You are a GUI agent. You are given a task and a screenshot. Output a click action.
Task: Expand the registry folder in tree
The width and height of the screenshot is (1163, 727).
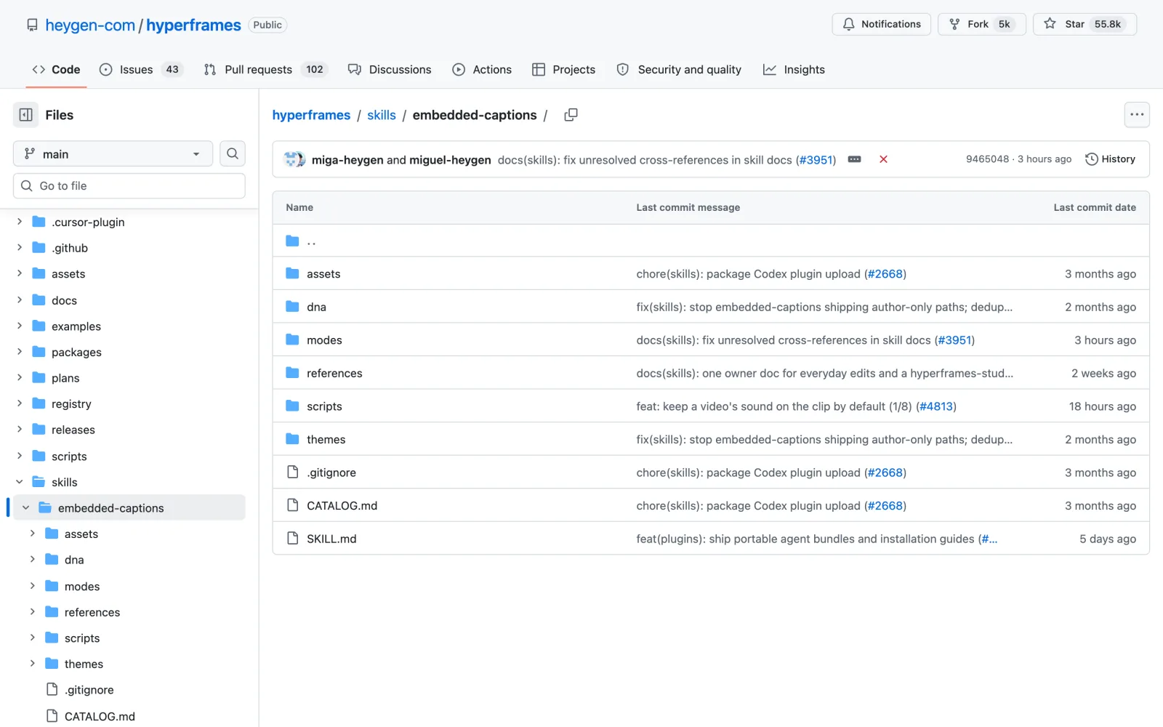[20, 403]
